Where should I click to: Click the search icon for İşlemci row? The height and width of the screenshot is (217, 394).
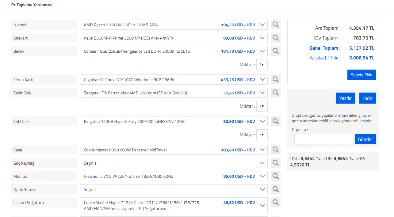[275, 25]
